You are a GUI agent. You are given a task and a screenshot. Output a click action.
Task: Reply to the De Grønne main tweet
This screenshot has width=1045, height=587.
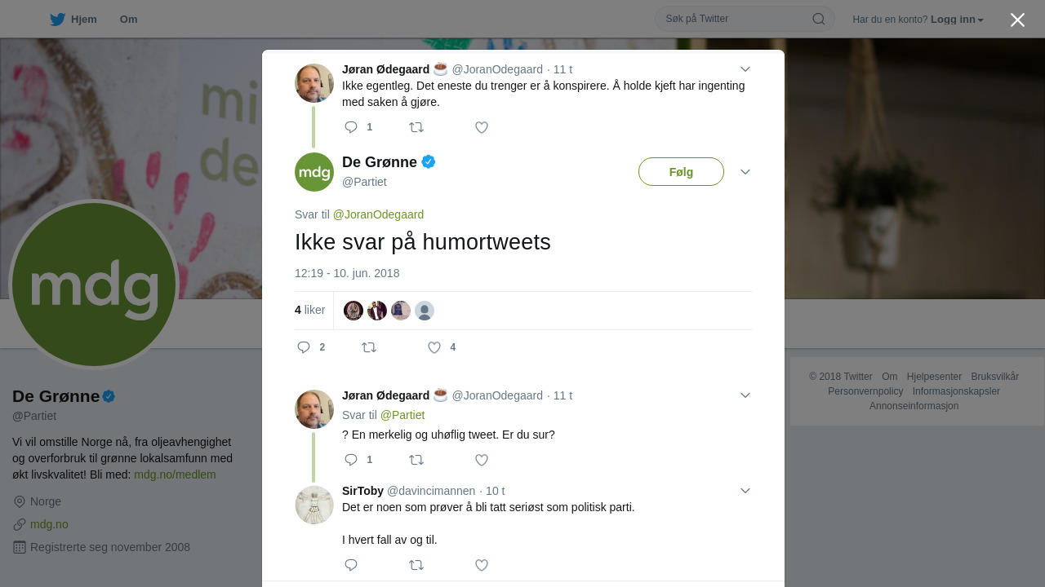(304, 347)
